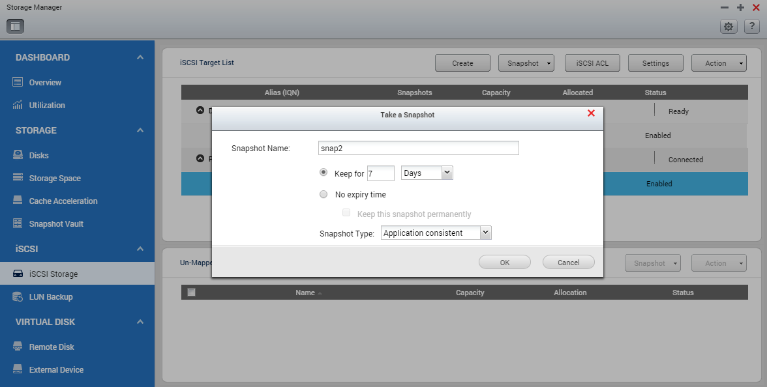Image resolution: width=767 pixels, height=387 pixels.
Task: Click the Connected status text
Action: click(686, 160)
